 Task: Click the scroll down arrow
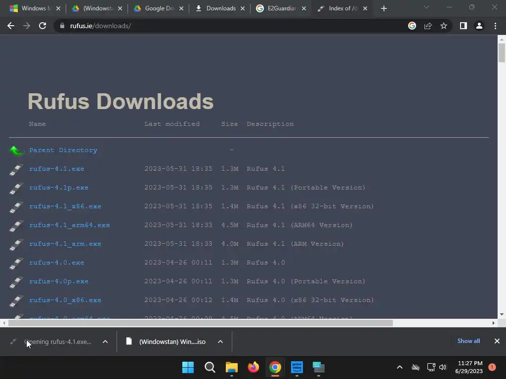(x=502, y=314)
